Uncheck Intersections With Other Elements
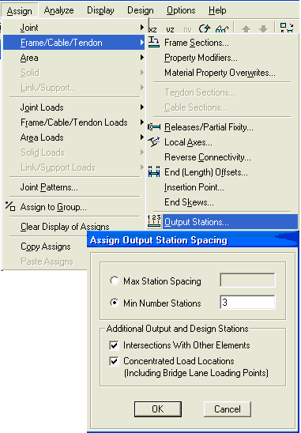The image size is (301, 433). (114, 345)
